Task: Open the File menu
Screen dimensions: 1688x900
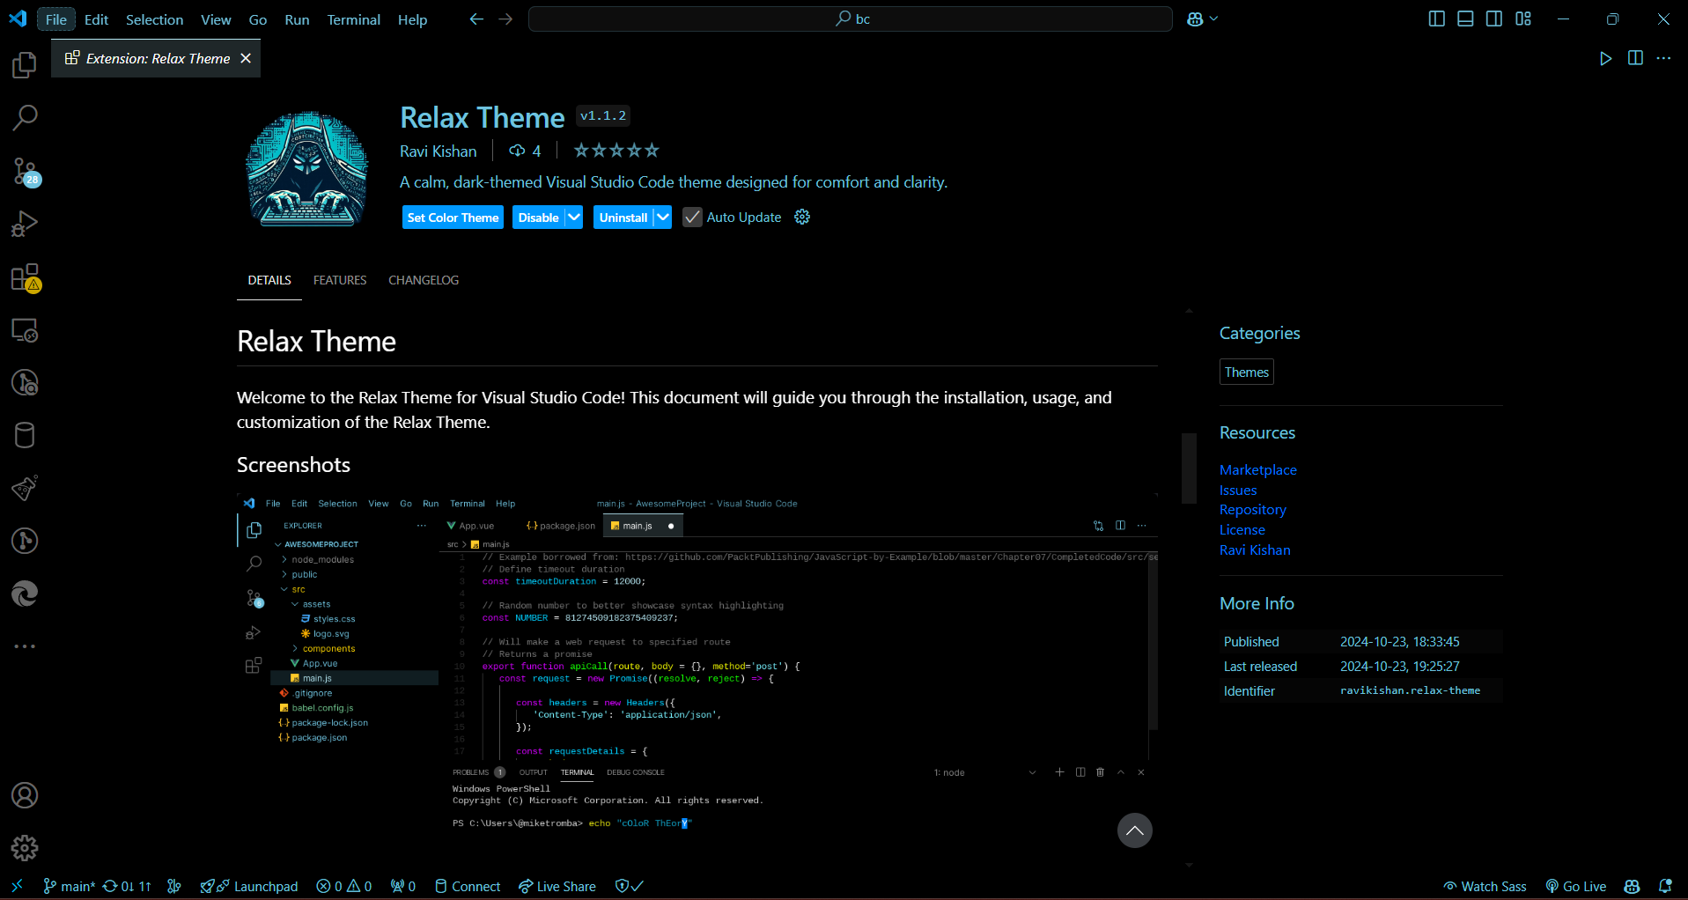Action: tap(56, 19)
